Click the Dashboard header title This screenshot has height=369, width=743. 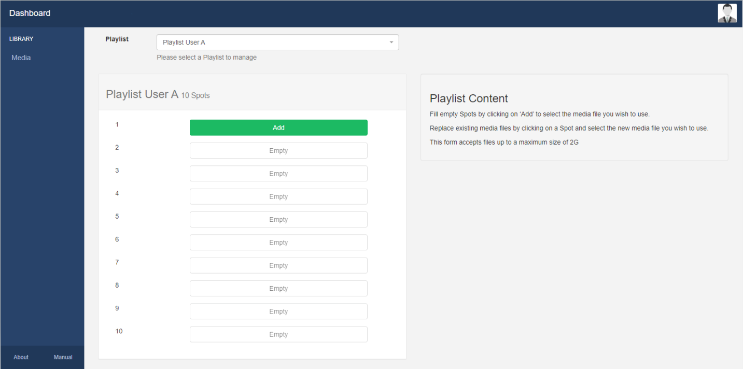coord(30,12)
